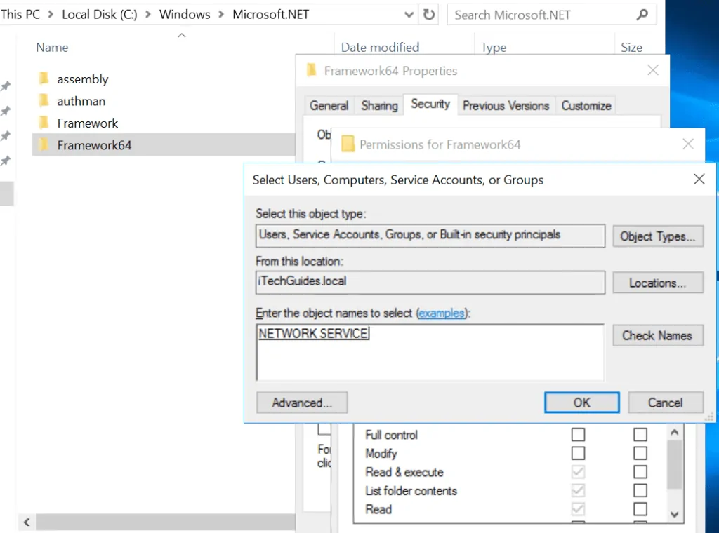The image size is (719, 533).
Task: Open the assembly folder
Action: coord(82,79)
